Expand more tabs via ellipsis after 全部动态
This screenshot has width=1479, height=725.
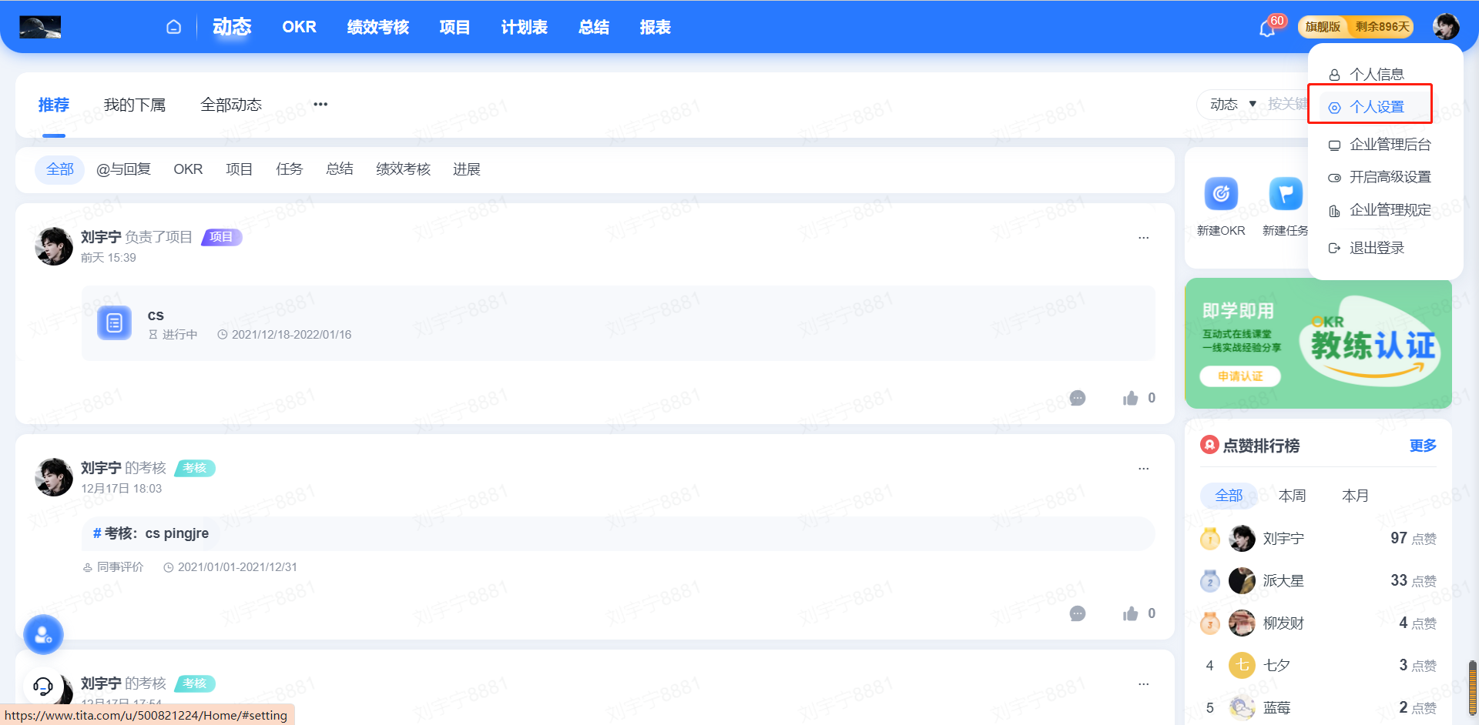pyautogui.click(x=320, y=105)
